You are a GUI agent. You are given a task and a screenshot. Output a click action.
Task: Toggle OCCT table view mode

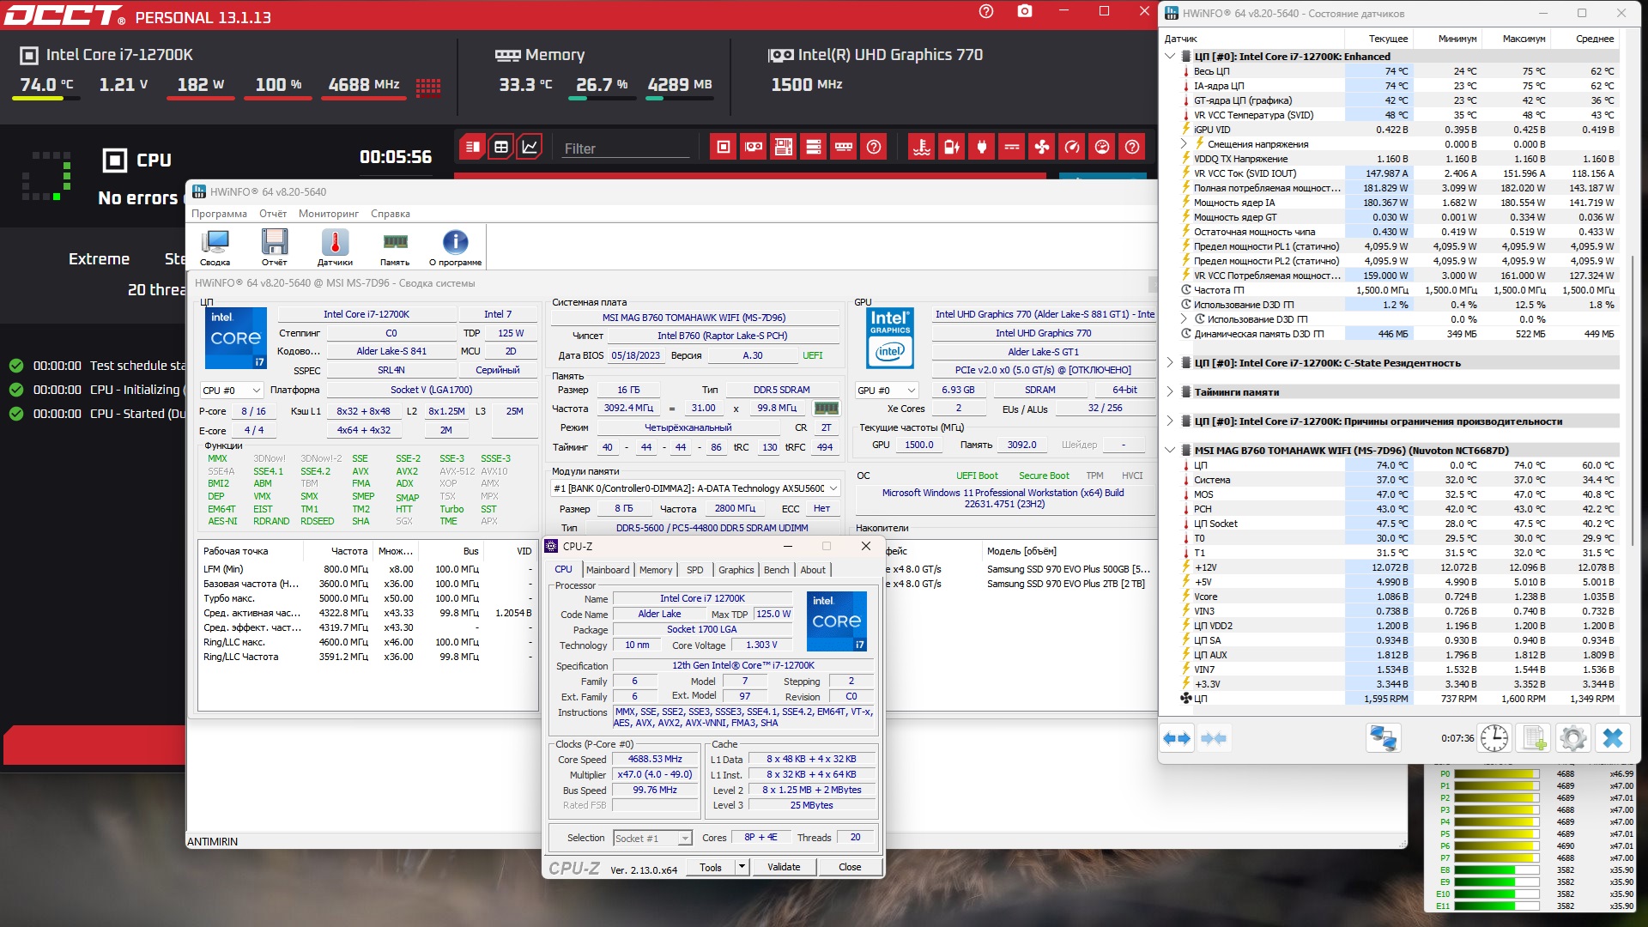501,147
